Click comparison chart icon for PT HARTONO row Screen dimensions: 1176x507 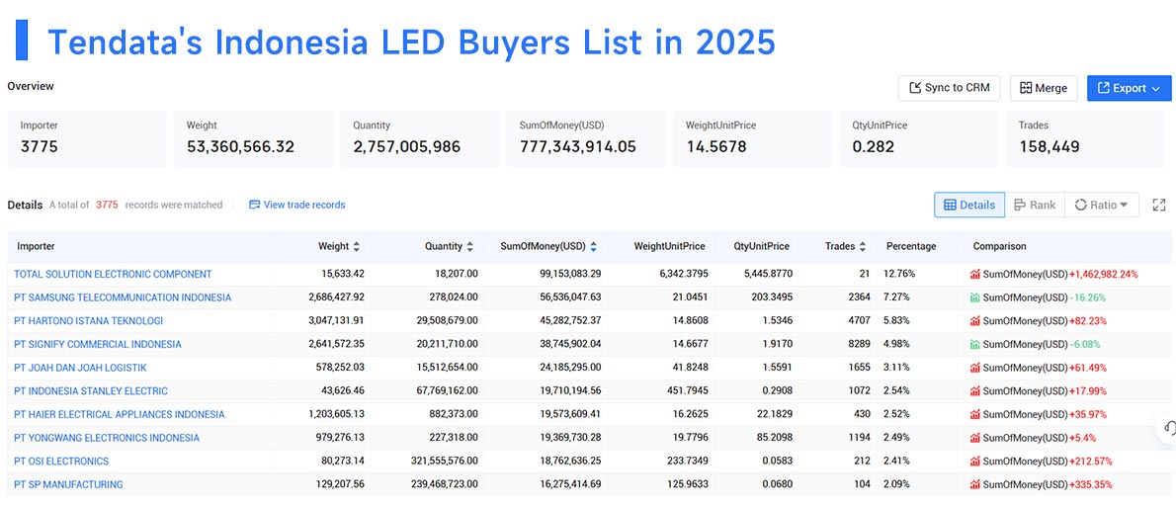(x=975, y=321)
